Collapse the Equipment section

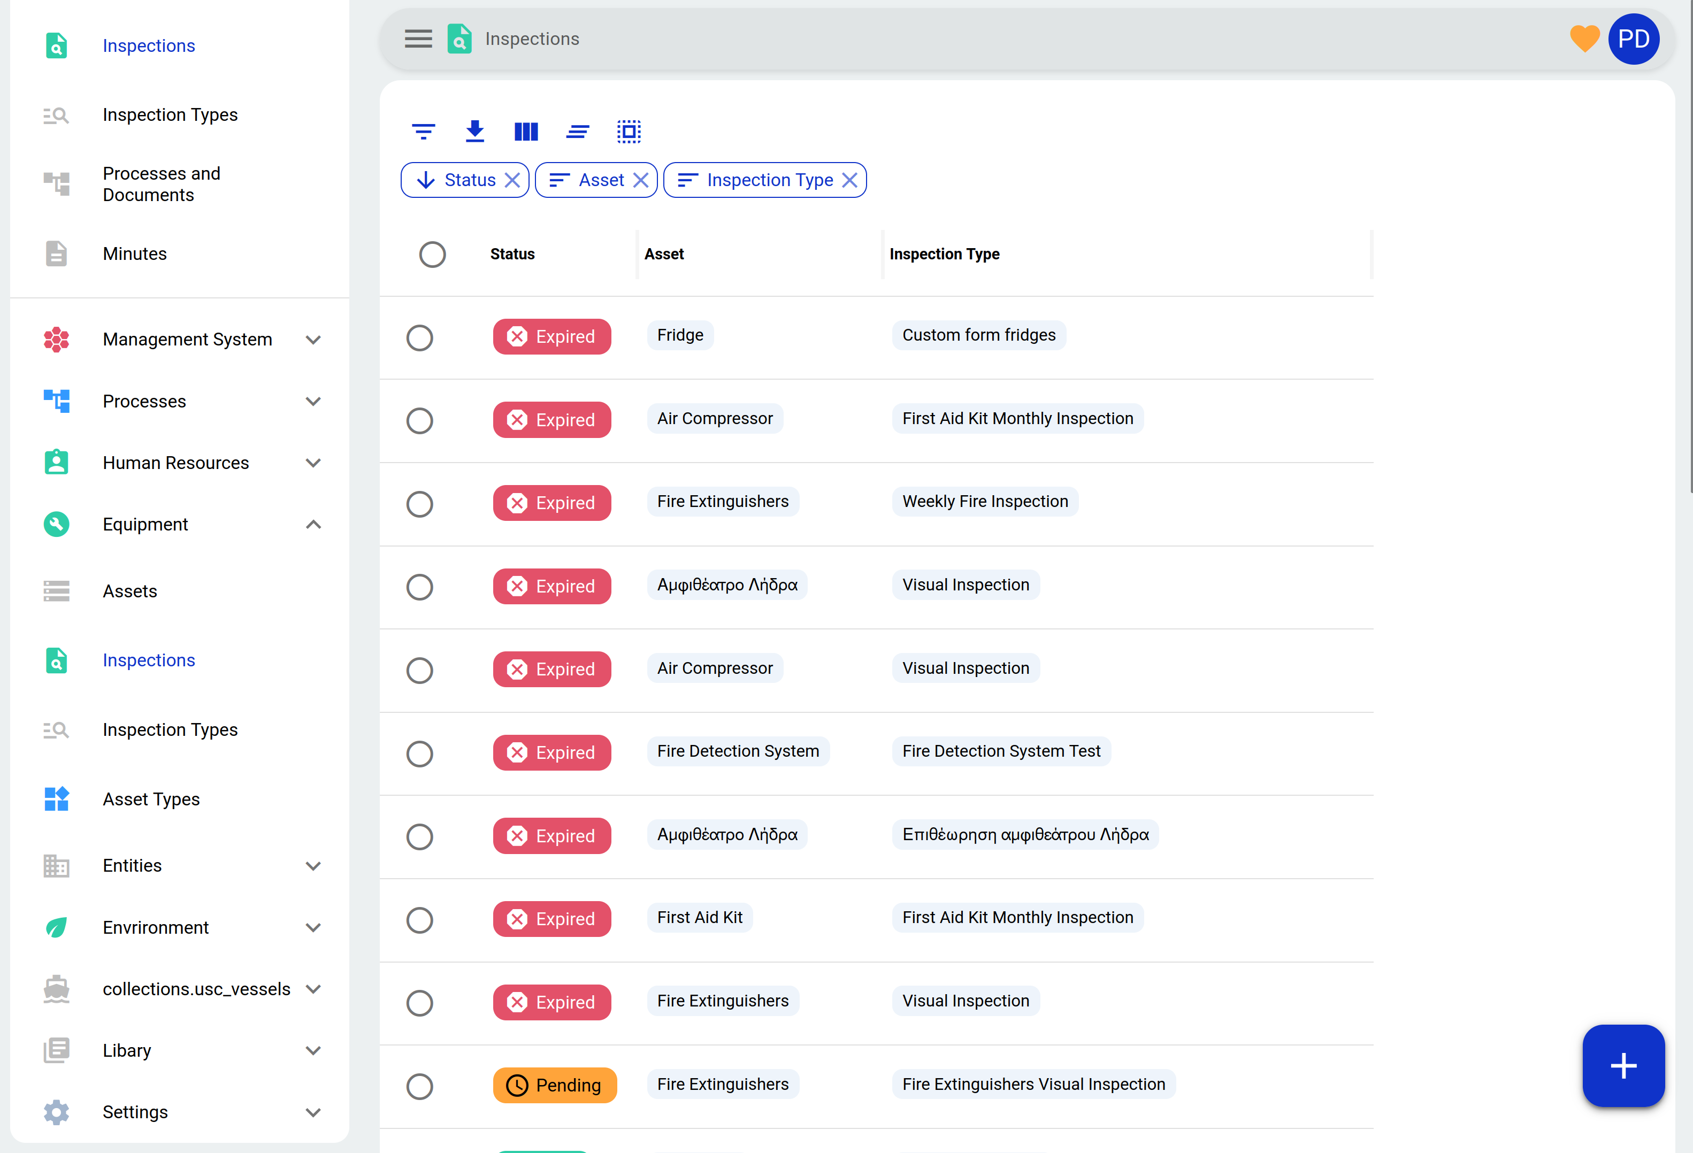point(313,525)
